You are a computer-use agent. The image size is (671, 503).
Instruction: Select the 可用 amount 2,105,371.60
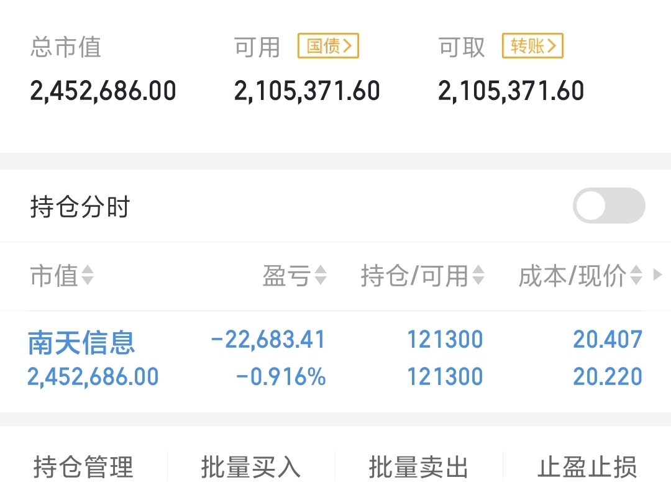tap(308, 91)
